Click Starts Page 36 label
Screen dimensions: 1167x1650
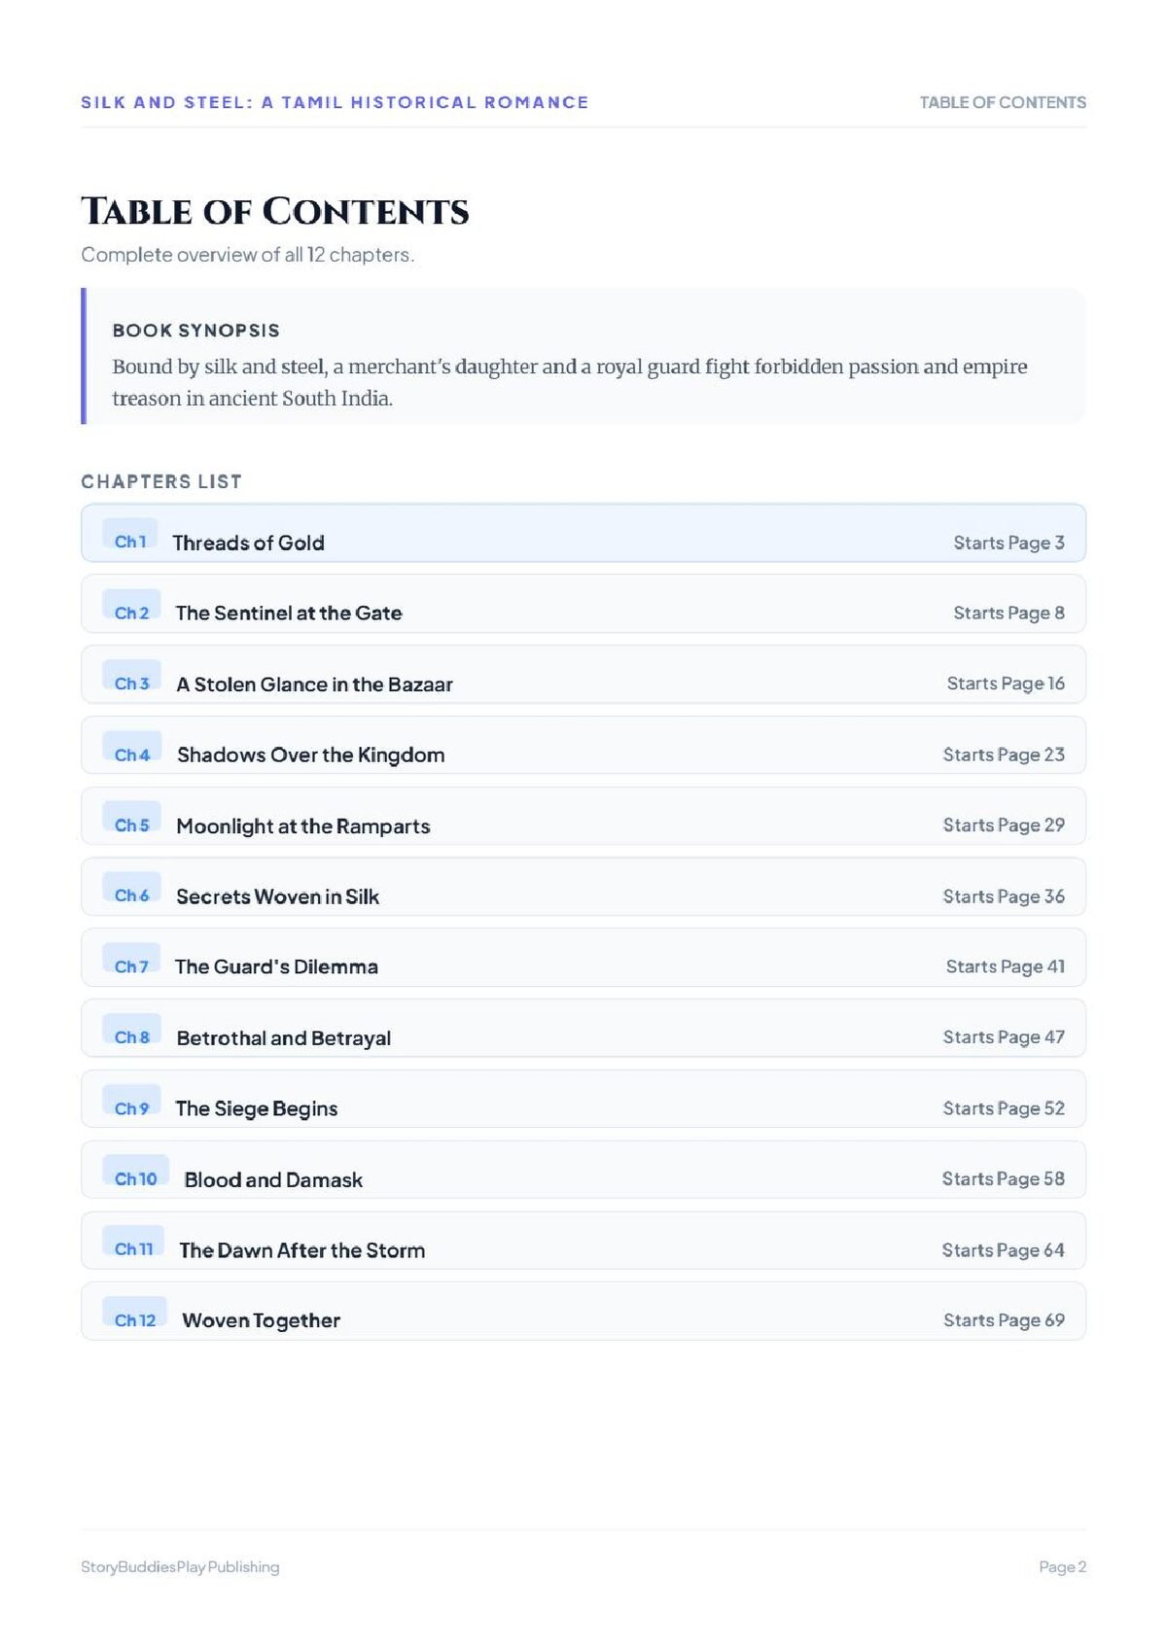1004,896
